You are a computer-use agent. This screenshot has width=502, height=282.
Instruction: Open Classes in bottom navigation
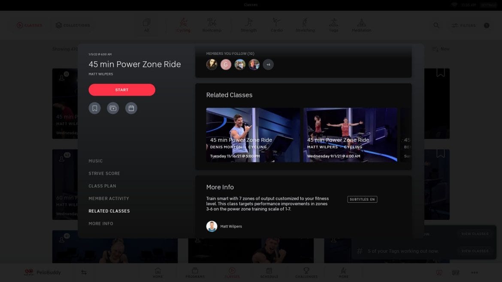(x=232, y=273)
